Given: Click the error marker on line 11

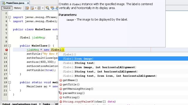Looking at the screenshot, I should tap(6, 50).
